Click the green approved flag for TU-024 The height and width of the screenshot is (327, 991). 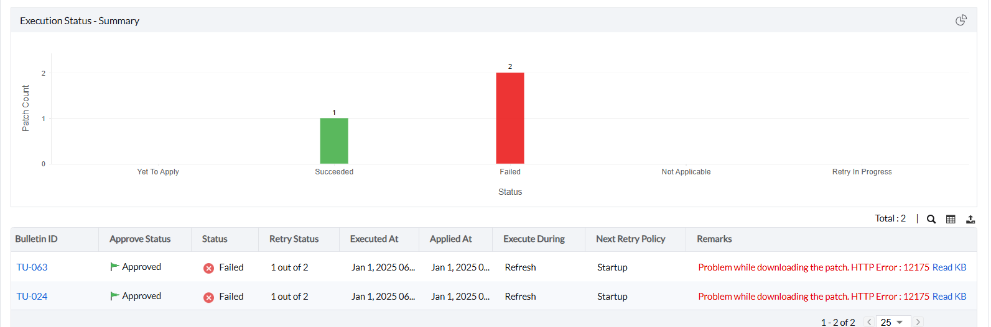click(x=114, y=296)
